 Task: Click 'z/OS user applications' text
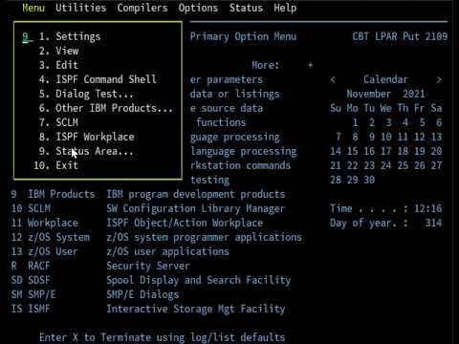coord(167,251)
